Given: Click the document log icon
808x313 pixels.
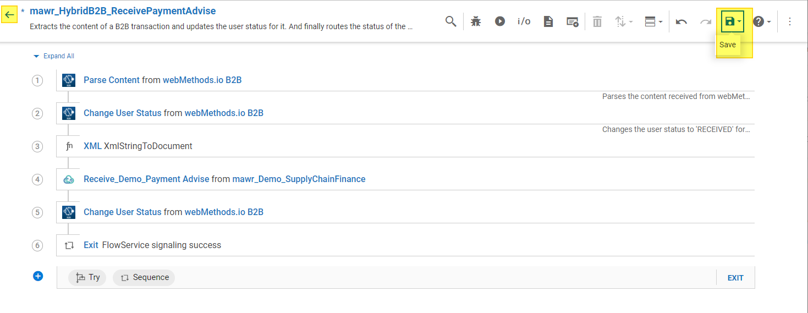Looking at the screenshot, I should coord(548,21).
